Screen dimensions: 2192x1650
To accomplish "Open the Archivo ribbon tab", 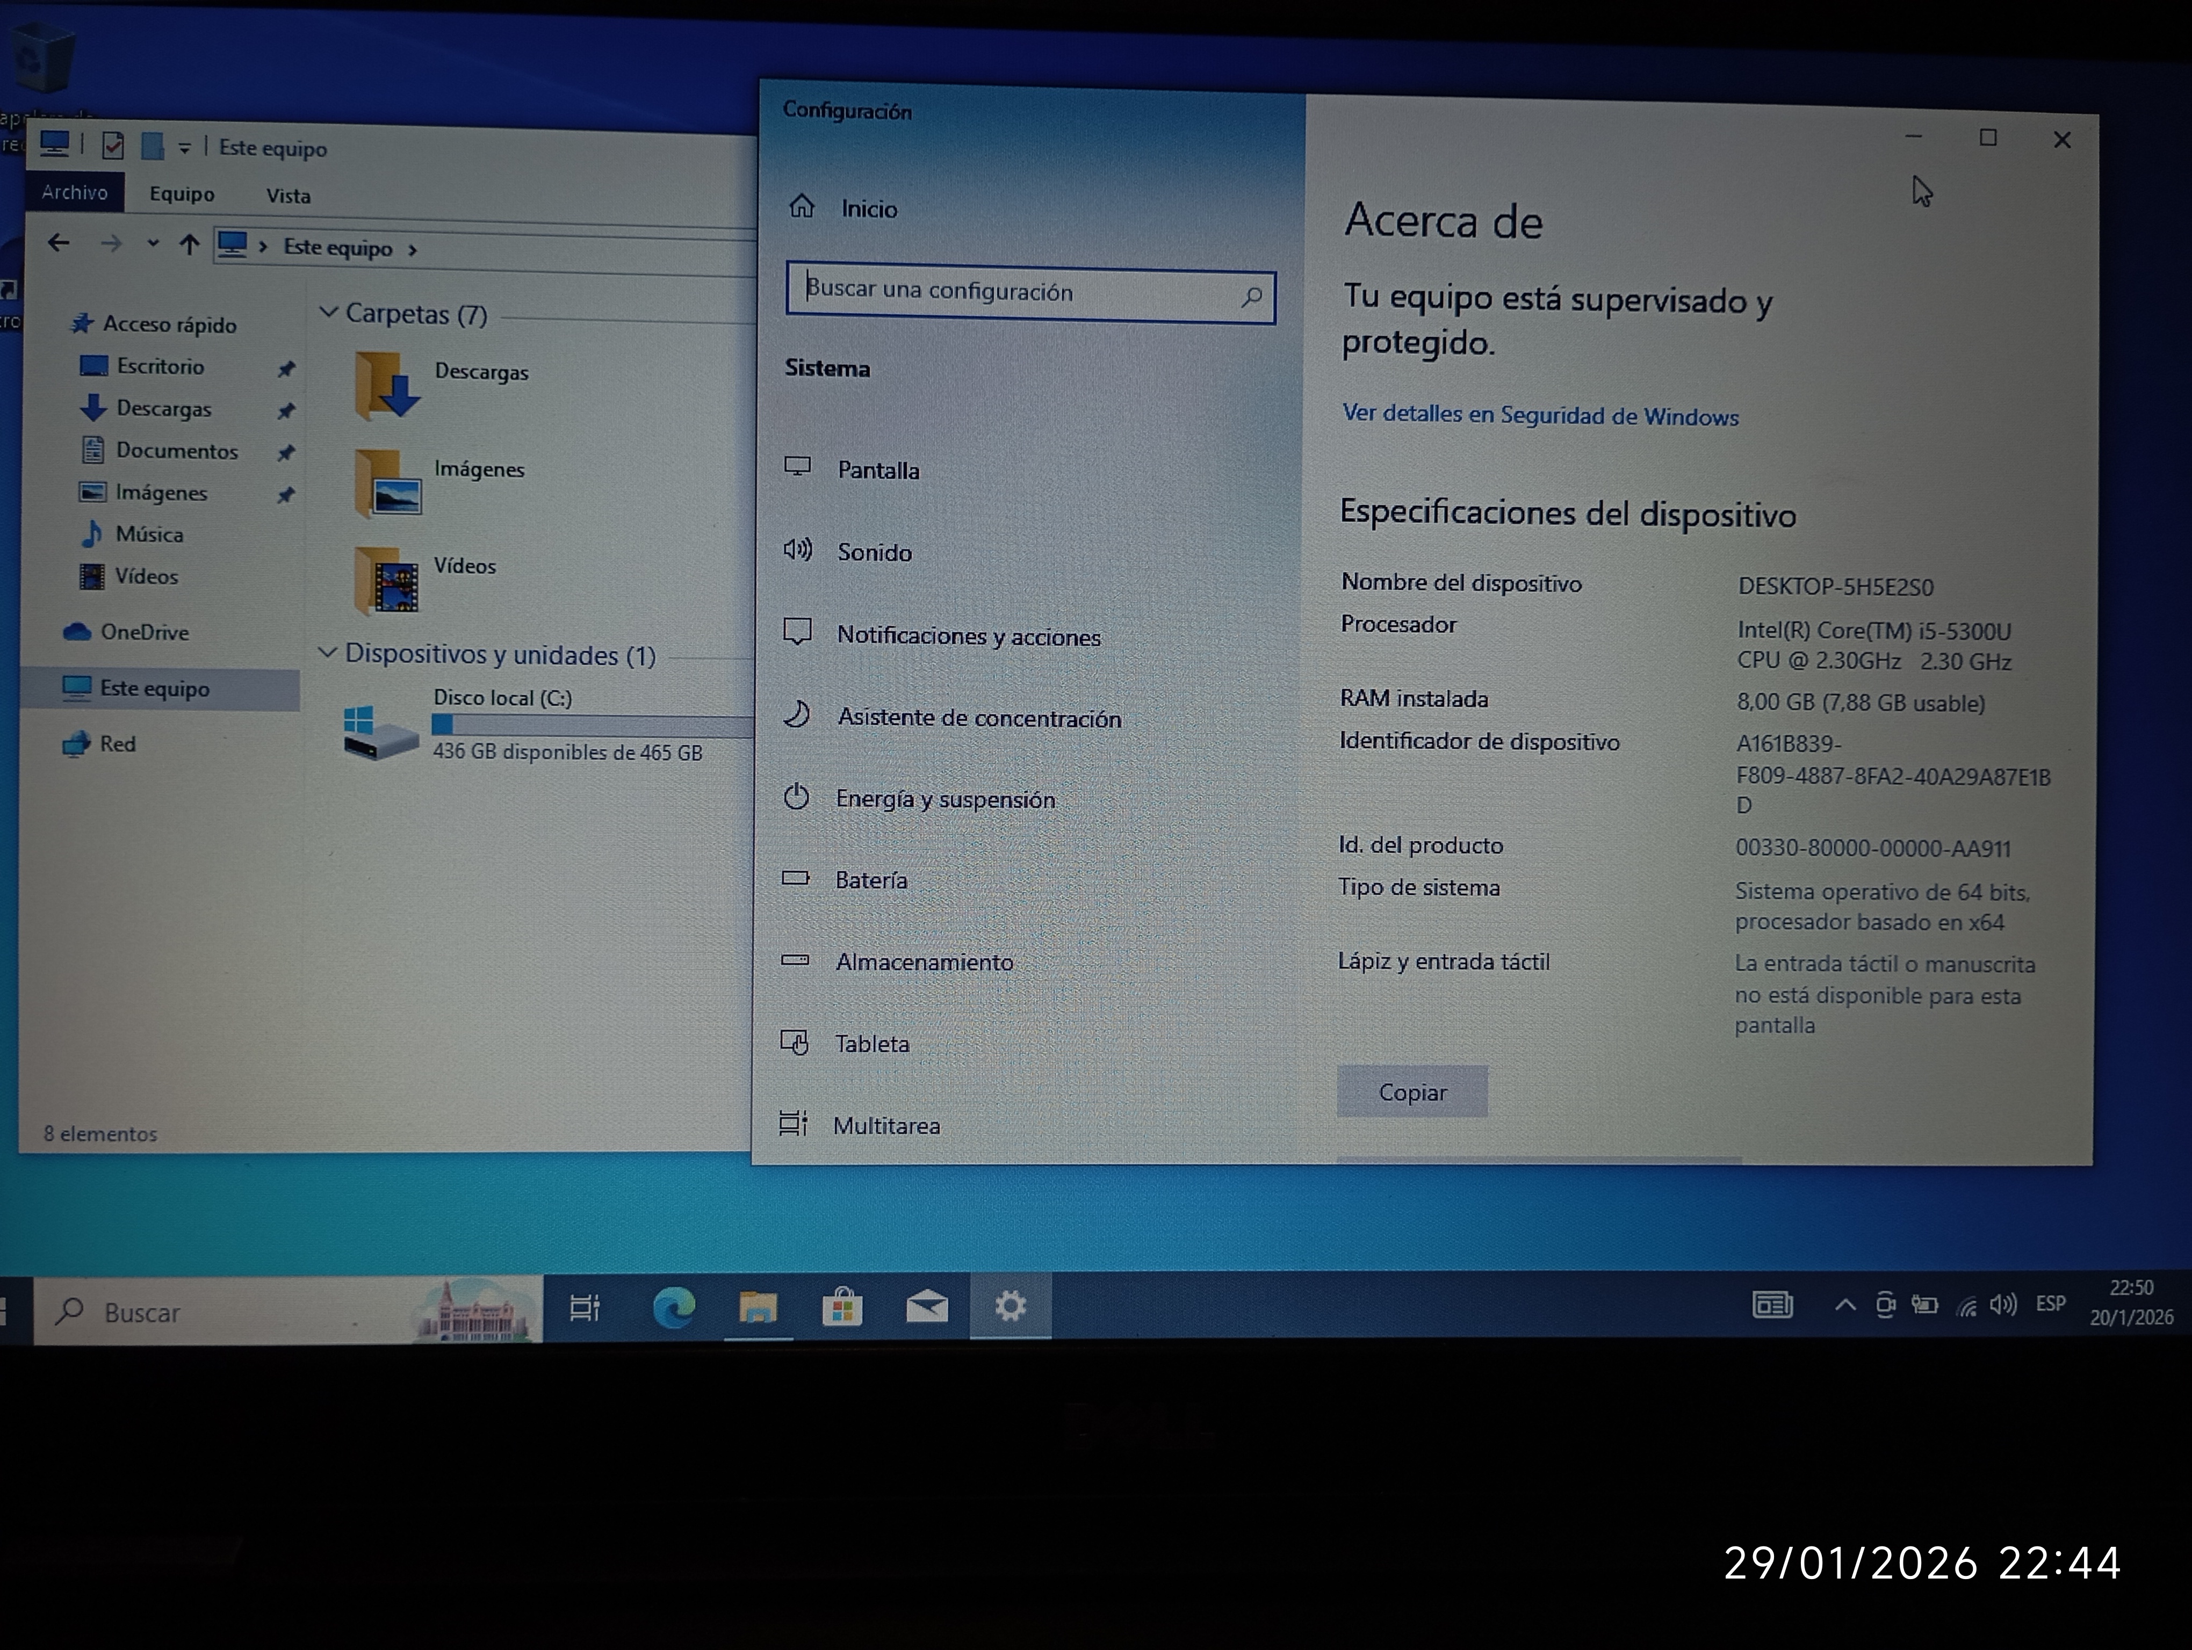I will [x=74, y=192].
